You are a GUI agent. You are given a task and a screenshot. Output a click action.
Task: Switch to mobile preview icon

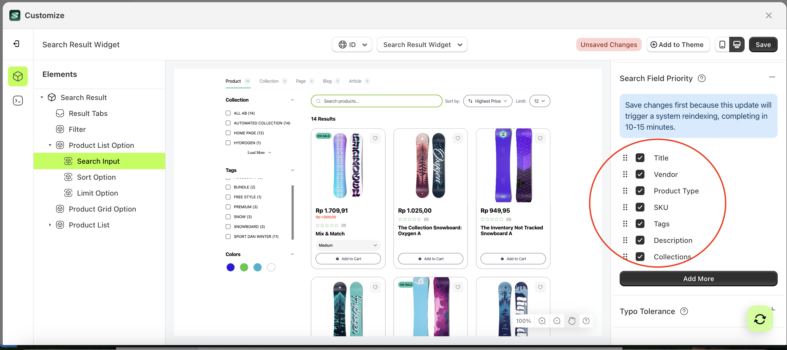click(x=722, y=45)
